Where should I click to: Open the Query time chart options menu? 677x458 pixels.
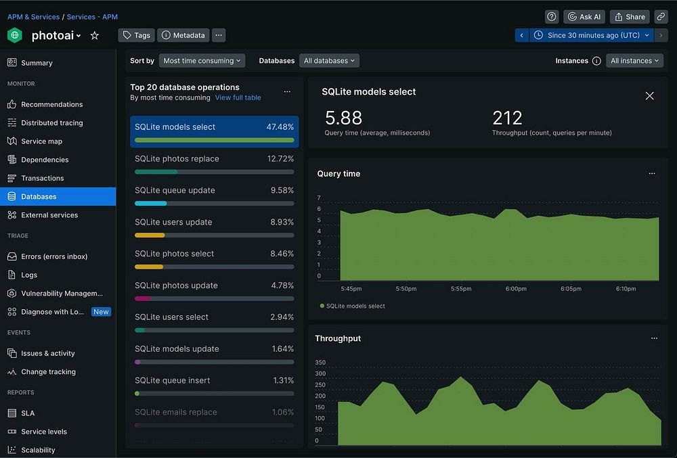point(652,174)
